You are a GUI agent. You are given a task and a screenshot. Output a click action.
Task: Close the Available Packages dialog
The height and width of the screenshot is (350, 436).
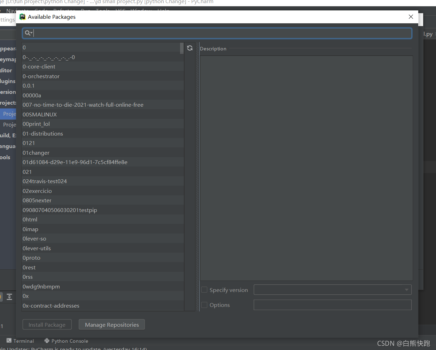coord(411,17)
